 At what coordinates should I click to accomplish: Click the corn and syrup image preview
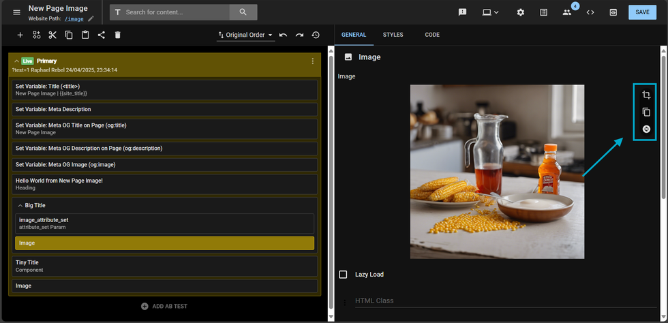497,171
